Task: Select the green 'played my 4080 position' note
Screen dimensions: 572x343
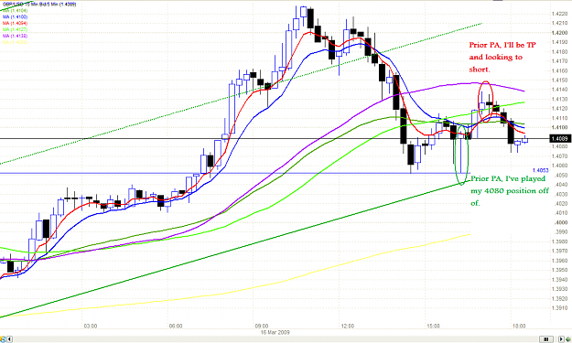Action: (x=510, y=190)
